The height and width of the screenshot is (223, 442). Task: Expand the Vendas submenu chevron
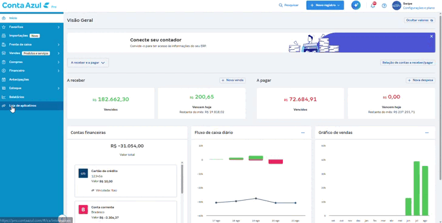point(59,53)
